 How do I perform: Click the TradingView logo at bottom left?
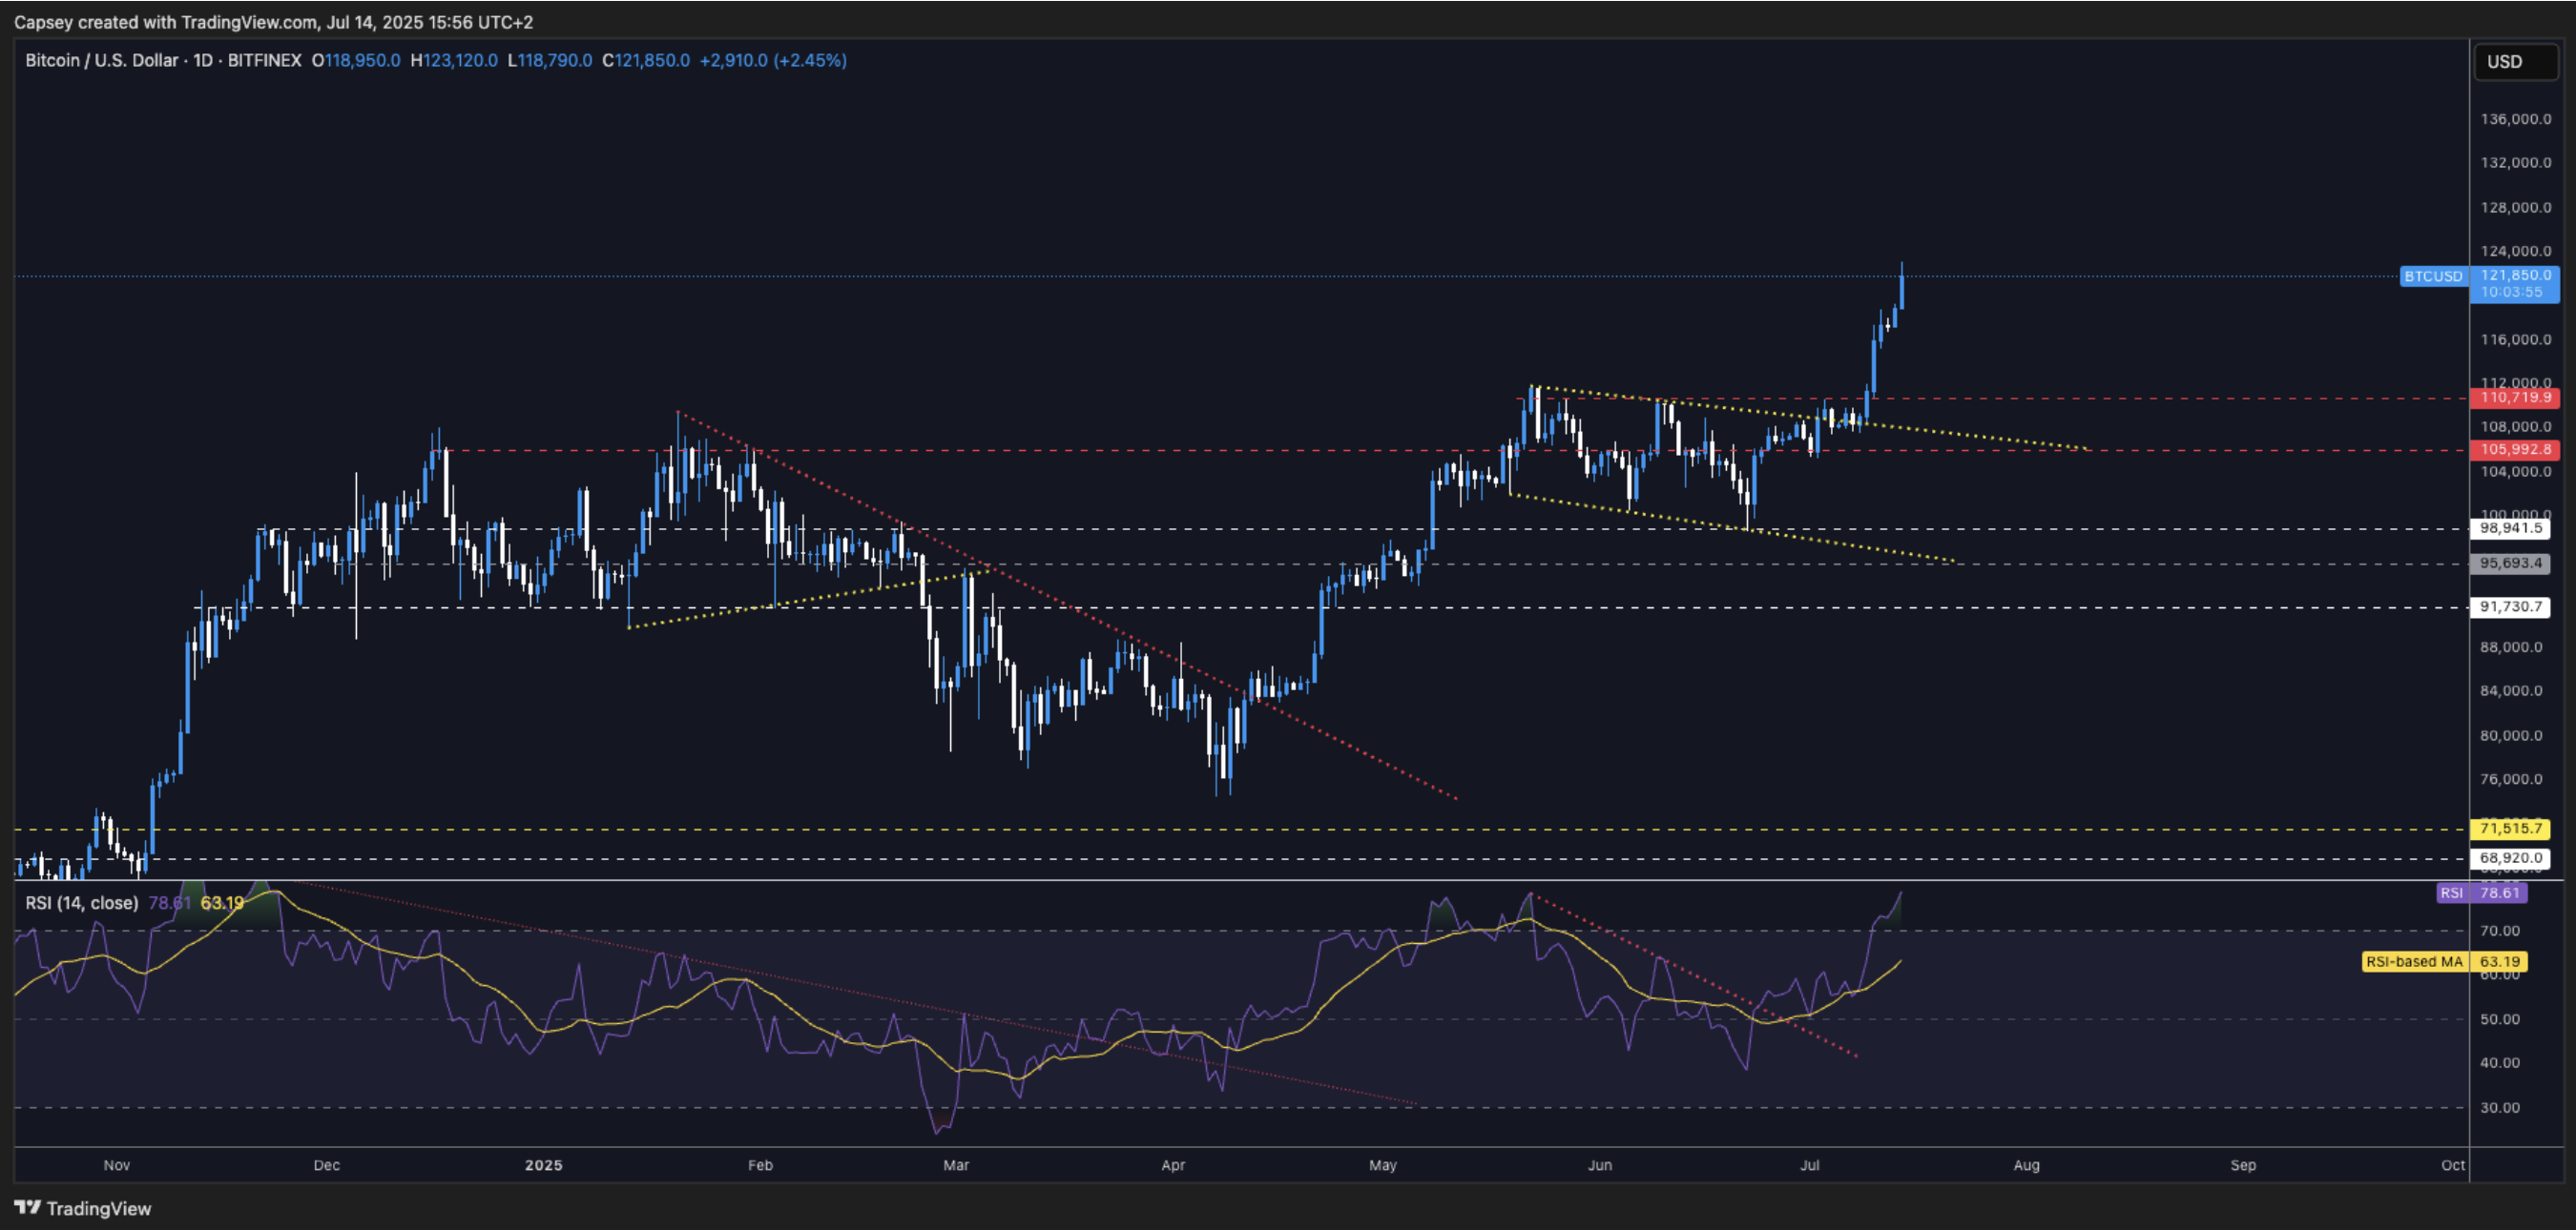tap(83, 1208)
